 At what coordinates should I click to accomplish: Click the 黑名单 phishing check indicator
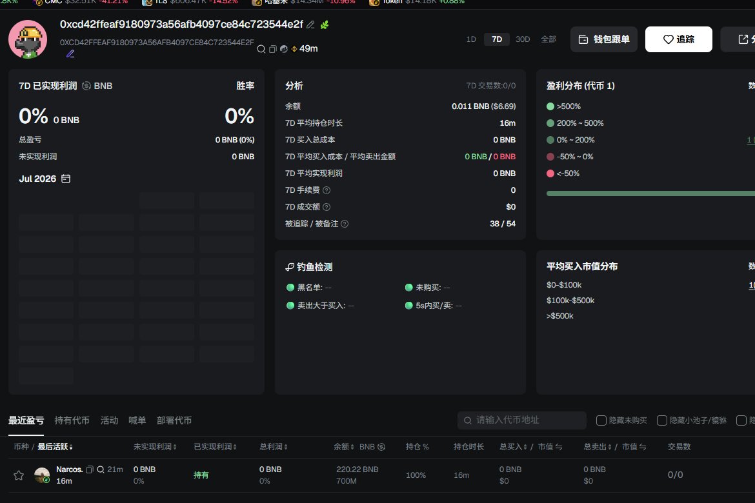(290, 288)
